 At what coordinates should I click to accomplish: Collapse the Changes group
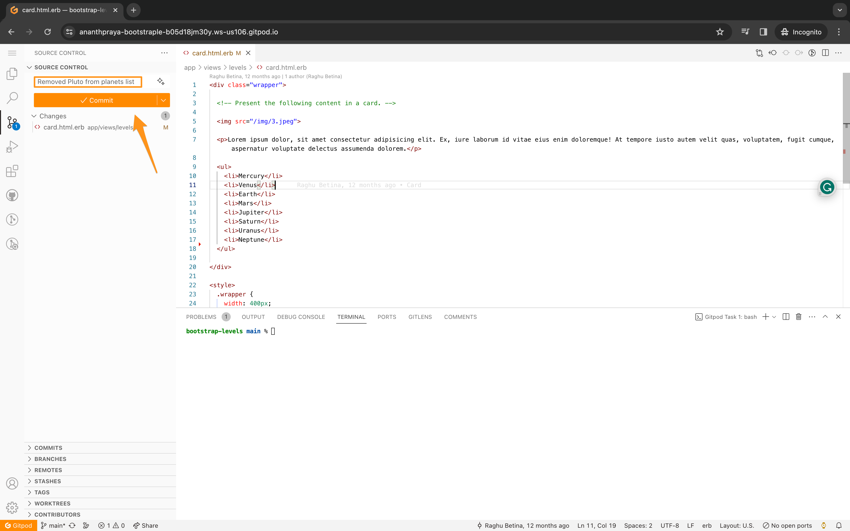click(x=34, y=116)
